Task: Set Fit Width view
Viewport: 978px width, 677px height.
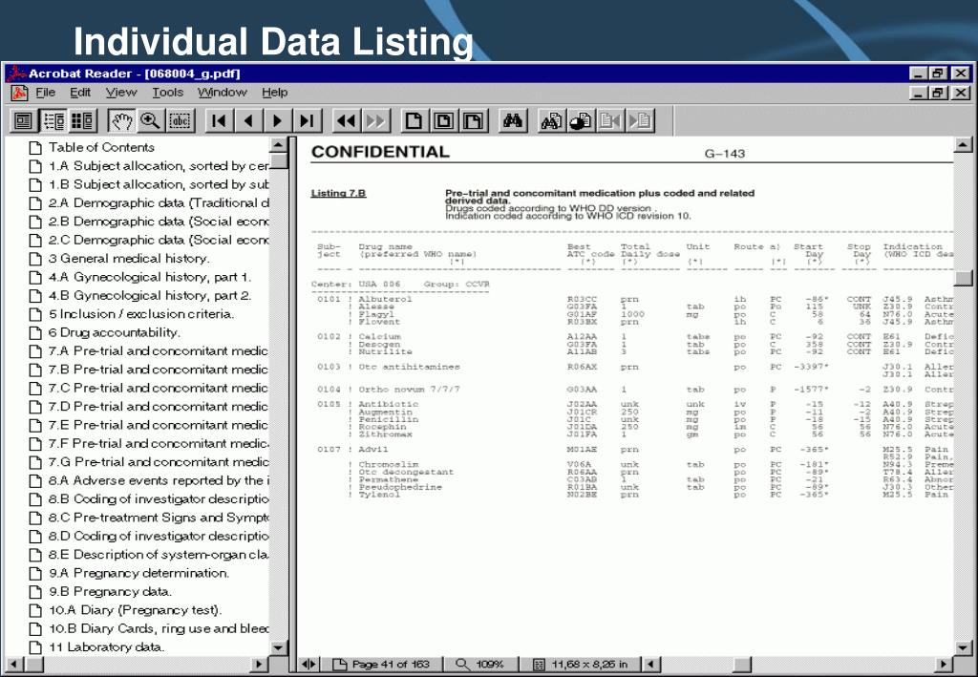Action: click(473, 120)
